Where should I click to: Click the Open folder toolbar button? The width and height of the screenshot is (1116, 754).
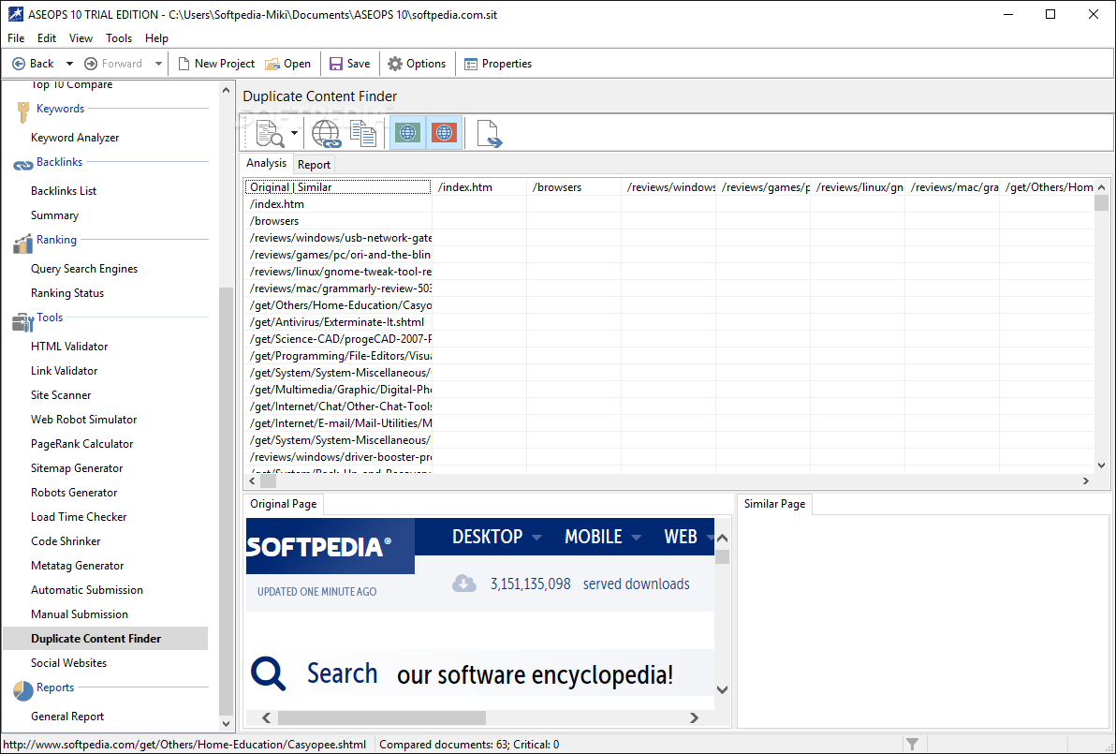(x=287, y=64)
